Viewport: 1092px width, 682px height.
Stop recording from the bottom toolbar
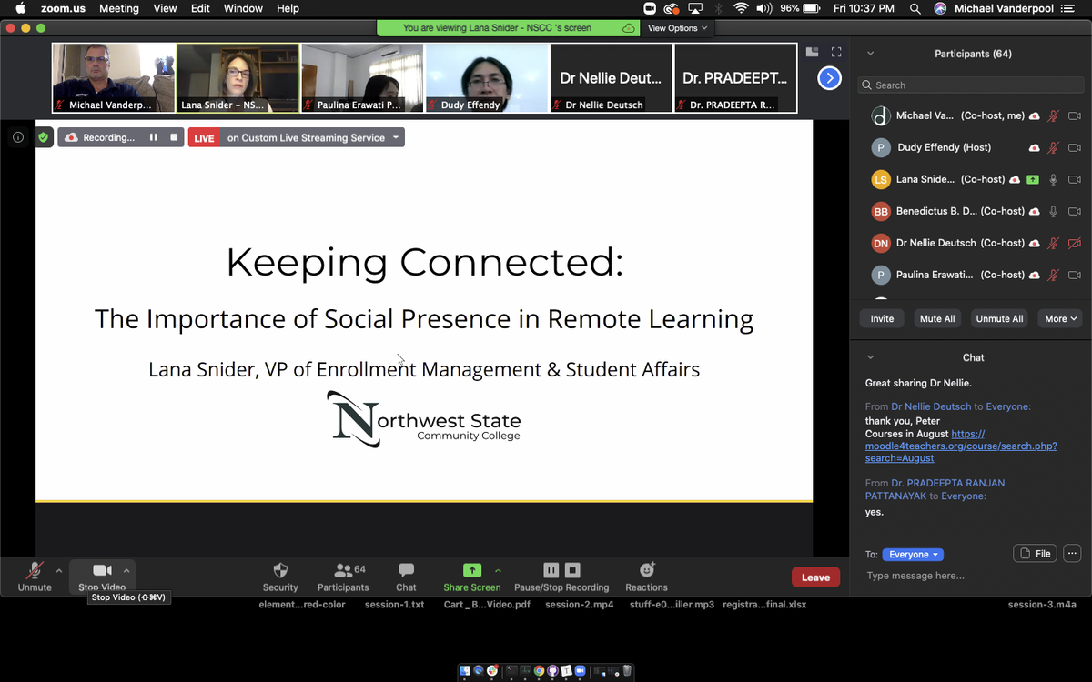click(x=572, y=570)
